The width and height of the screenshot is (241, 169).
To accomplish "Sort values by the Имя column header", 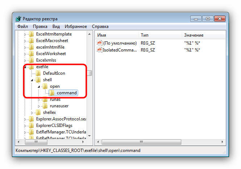I will (x=117, y=35).
